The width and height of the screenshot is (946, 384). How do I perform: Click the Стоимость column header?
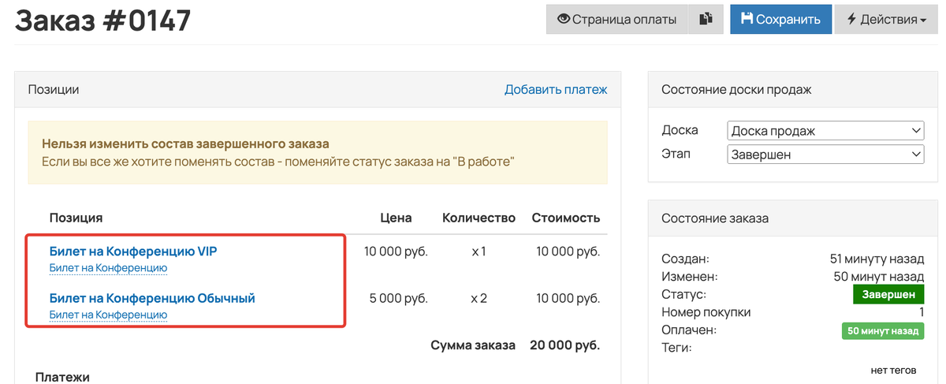click(x=566, y=218)
